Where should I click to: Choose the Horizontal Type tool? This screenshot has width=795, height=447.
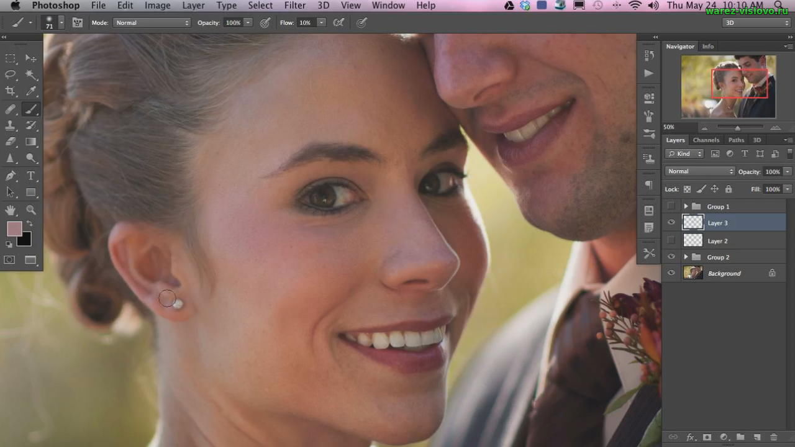click(x=31, y=176)
